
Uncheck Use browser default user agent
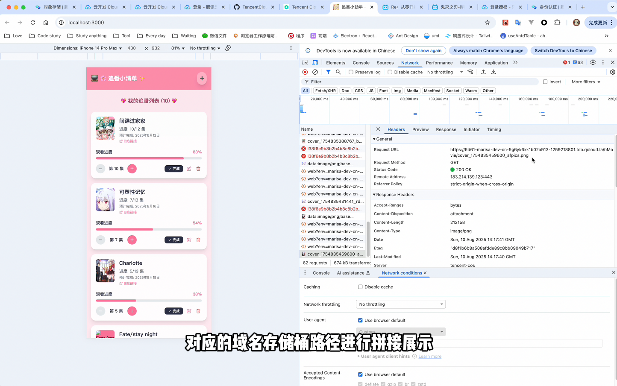click(360, 320)
